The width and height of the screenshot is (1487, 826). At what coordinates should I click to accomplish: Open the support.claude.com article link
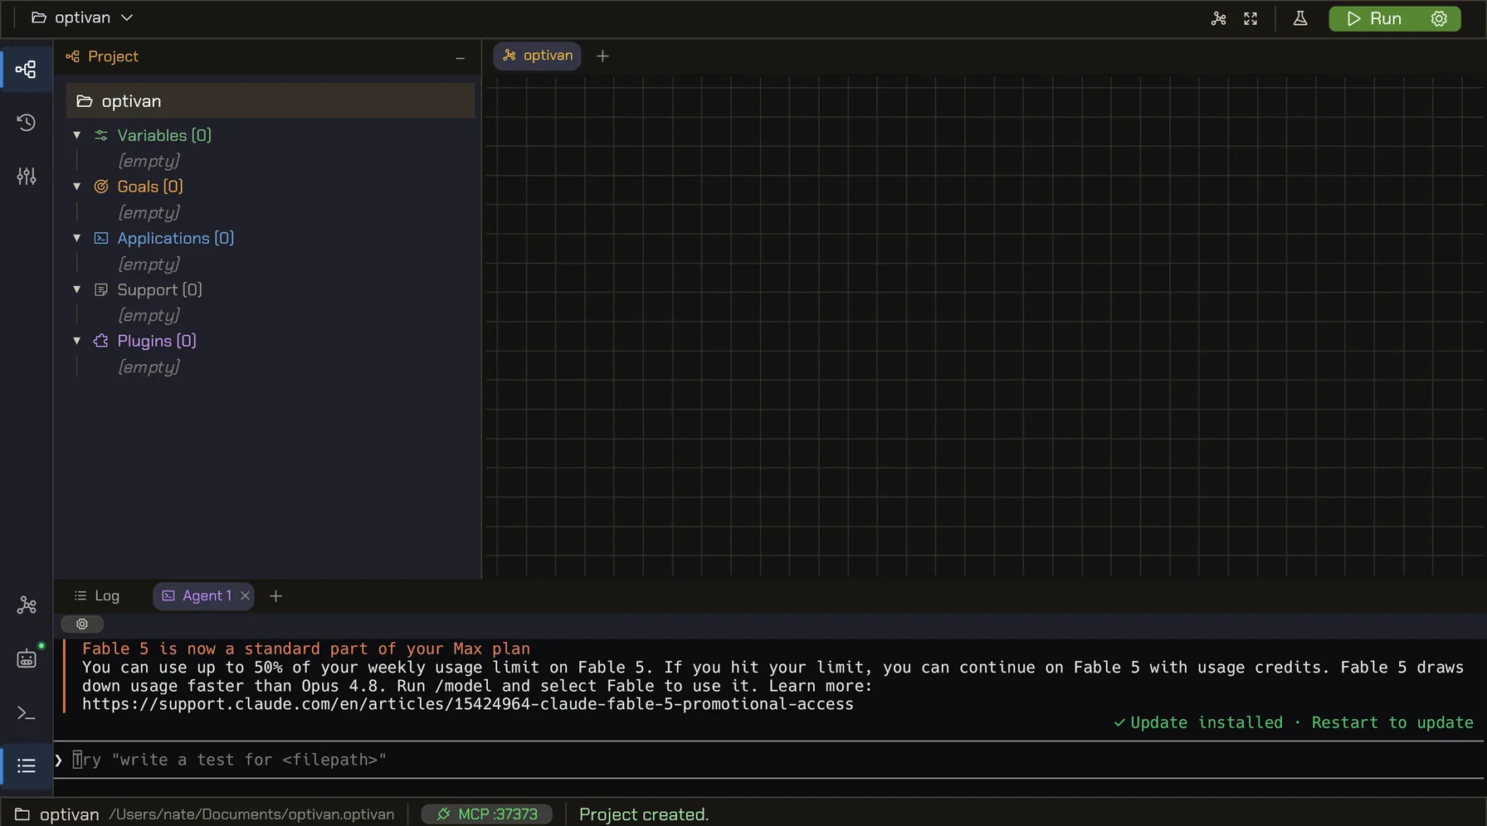467,704
